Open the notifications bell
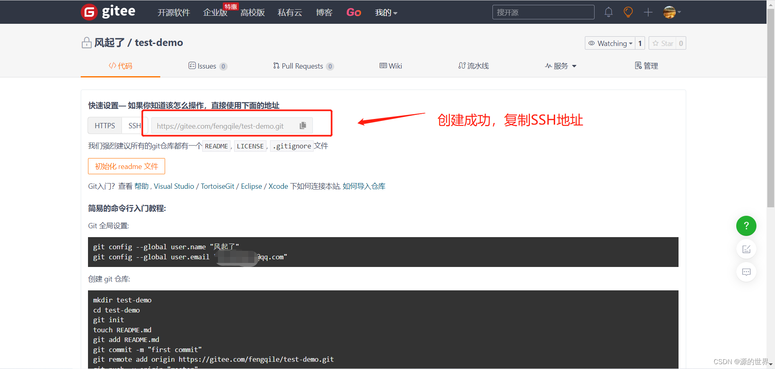This screenshot has height=369, width=775. pyautogui.click(x=609, y=12)
